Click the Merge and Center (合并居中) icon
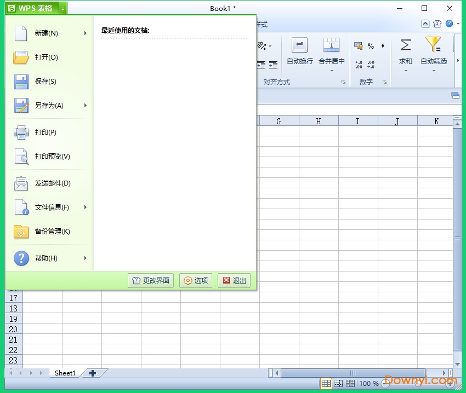Image resolution: width=466 pixels, height=393 pixels. [331, 45]
